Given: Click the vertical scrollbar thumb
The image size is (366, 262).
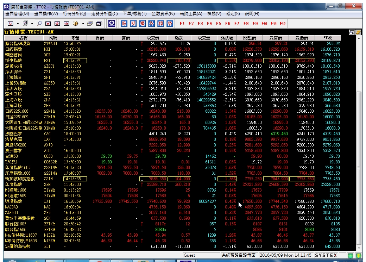Looking at the screenshot, I should [359, 168].
